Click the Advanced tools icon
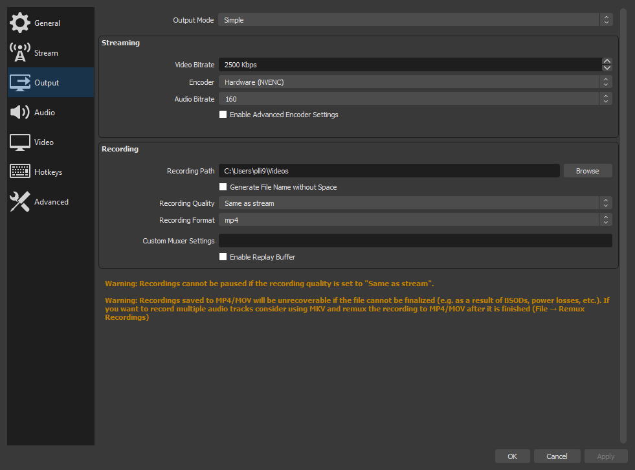 [x=20, y=201]
